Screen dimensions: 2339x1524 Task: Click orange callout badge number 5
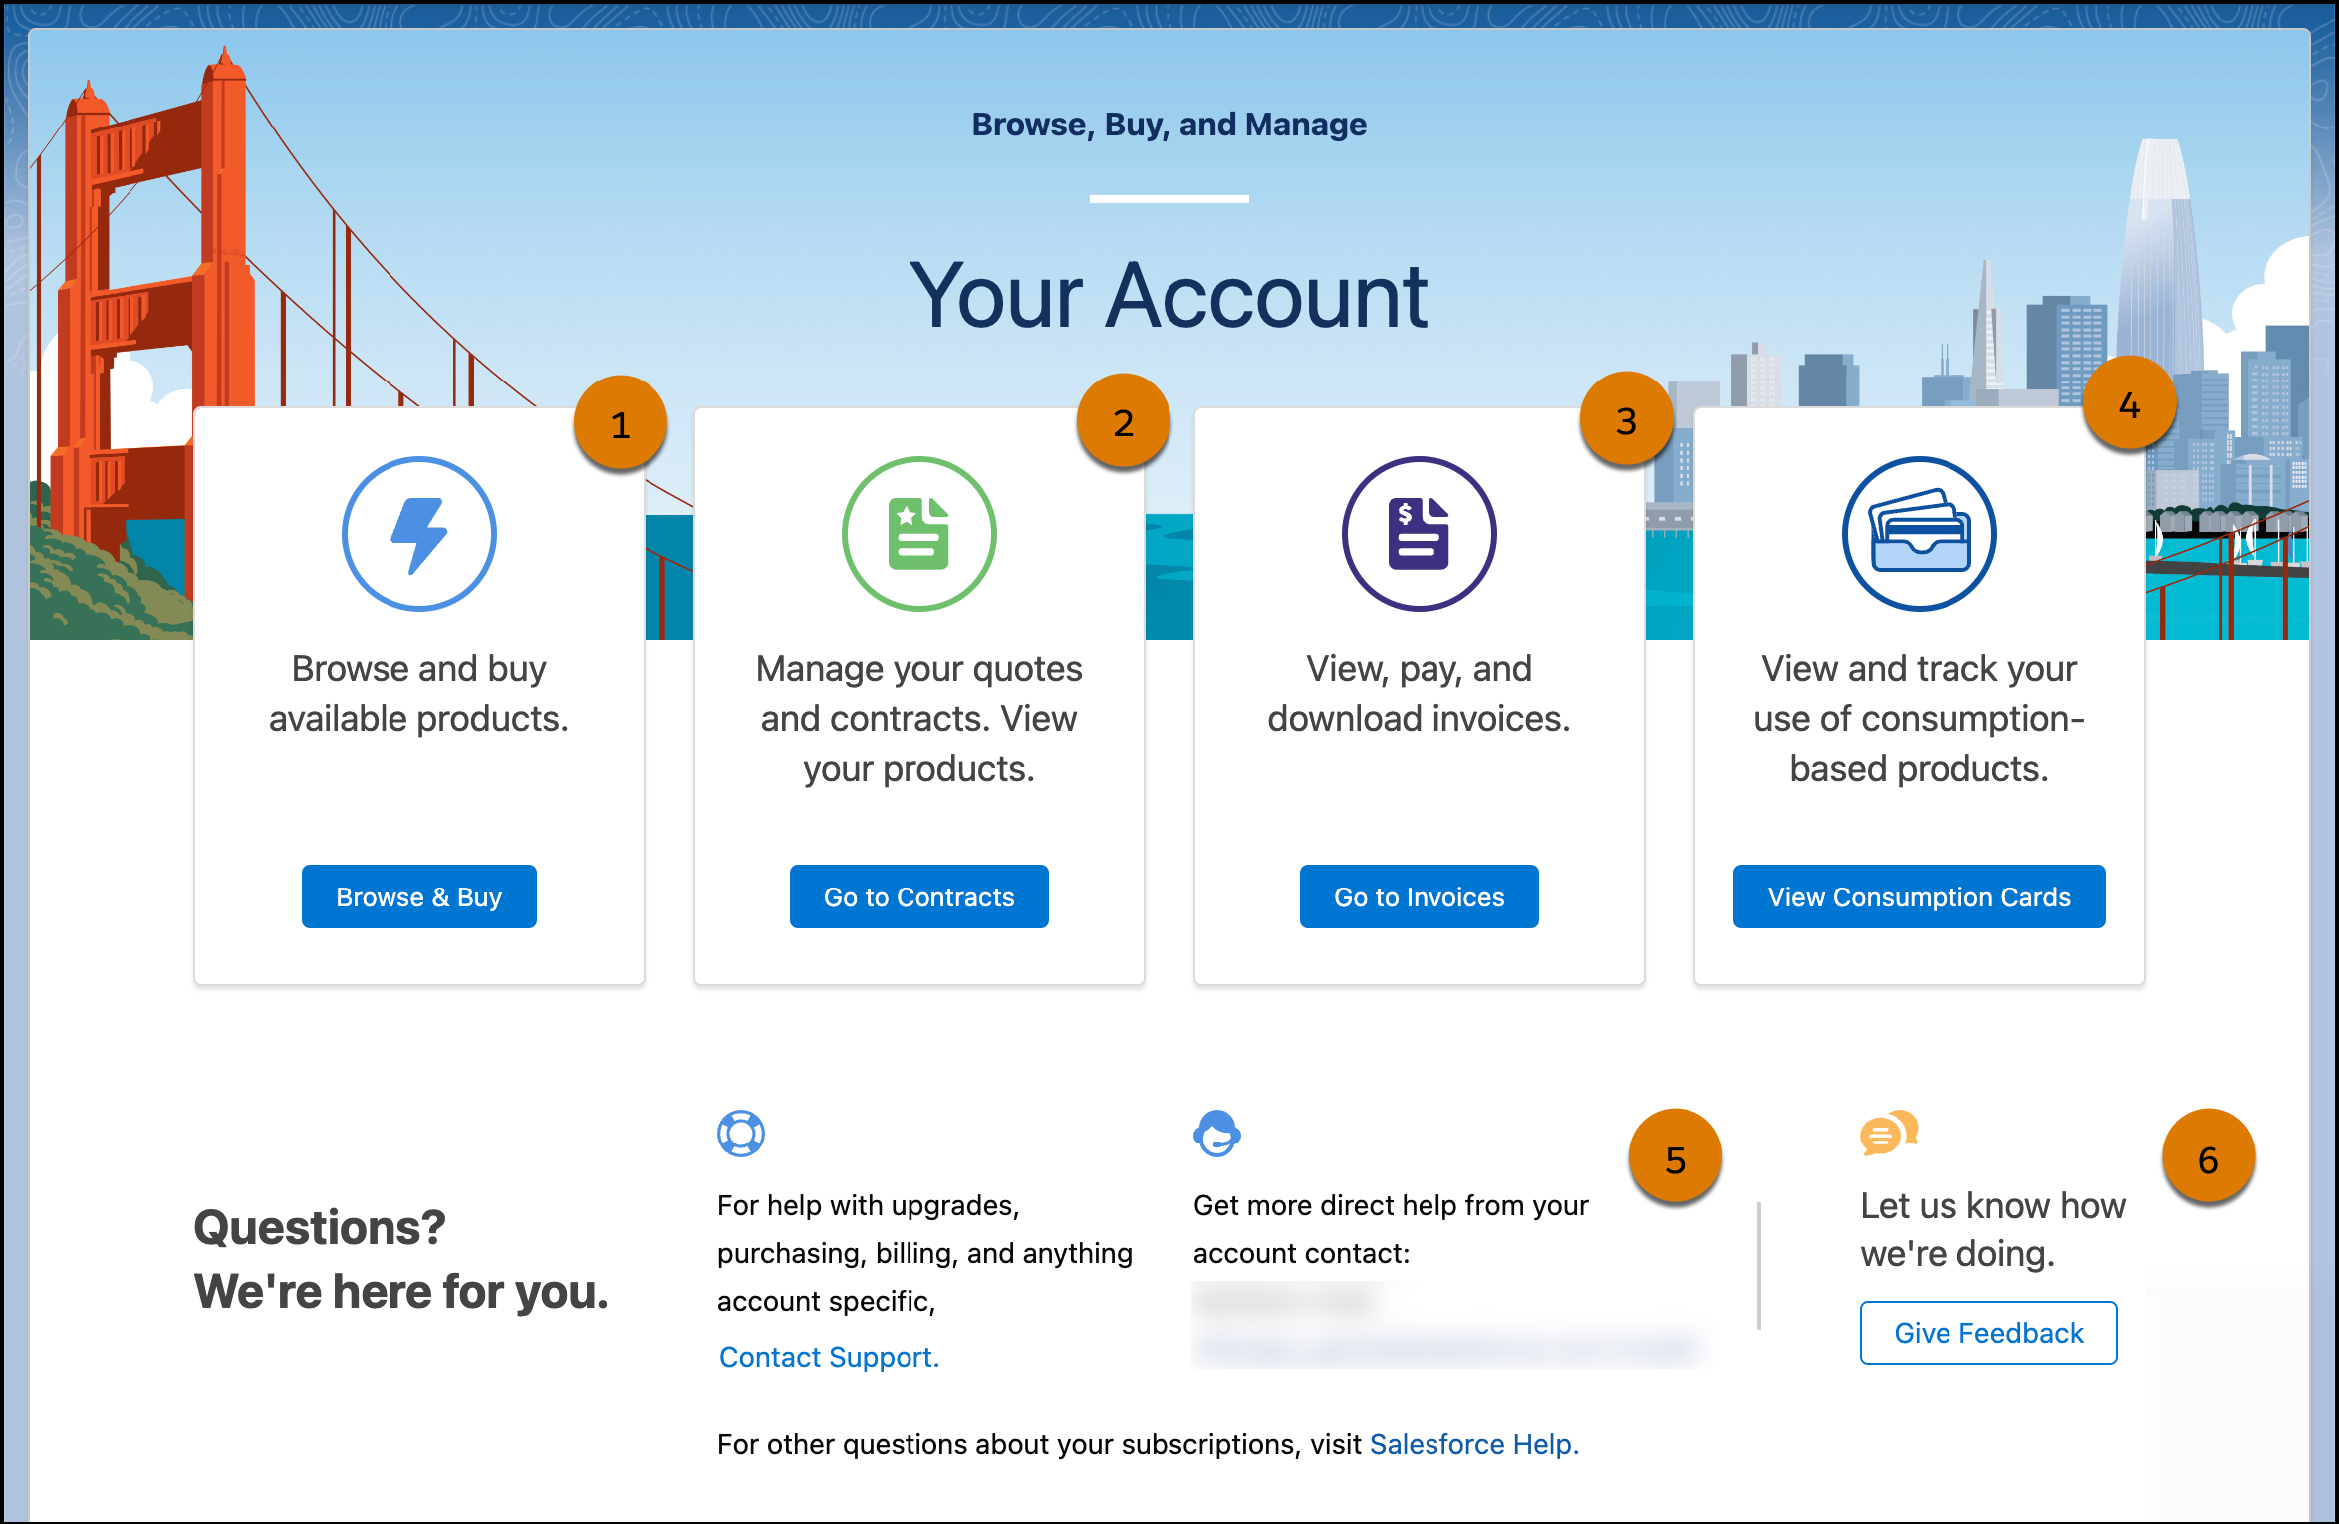[1675, 1159]
